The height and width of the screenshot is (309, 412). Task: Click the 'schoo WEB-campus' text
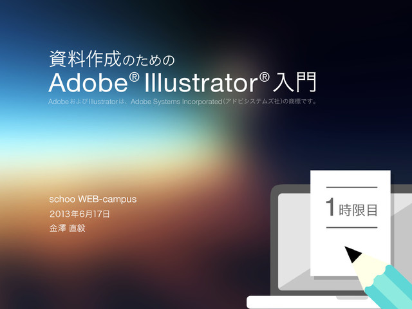[x=93, y=200]
